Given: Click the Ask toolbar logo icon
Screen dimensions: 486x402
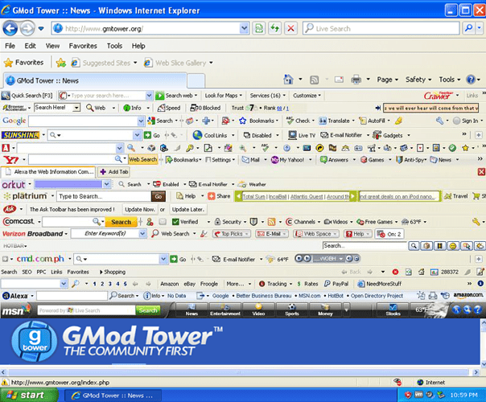Looking at the screenshot, I should point(10,209).
